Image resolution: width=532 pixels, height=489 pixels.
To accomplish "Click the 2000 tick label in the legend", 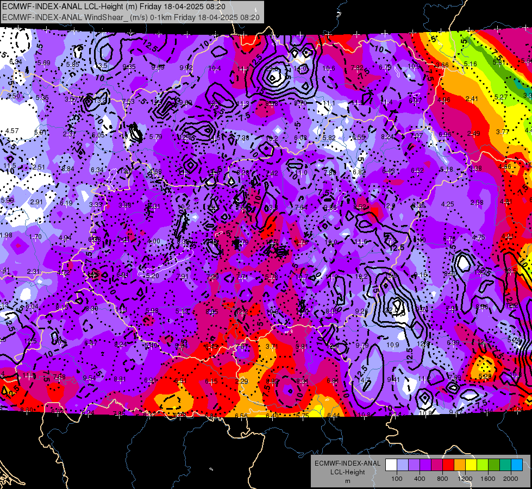I will 511,479.
